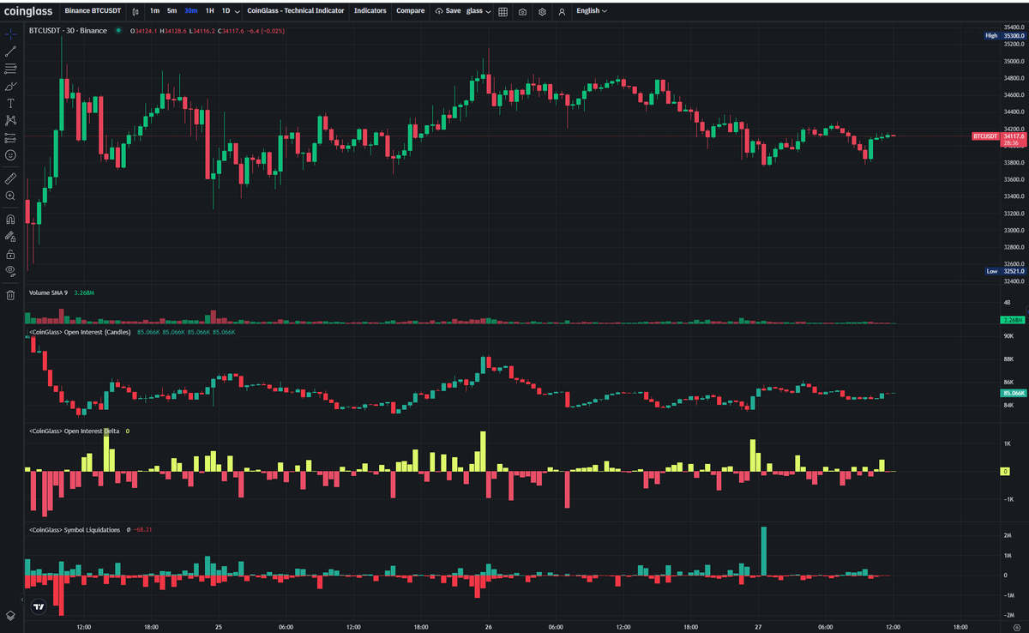
Task: Select Open Interest Delta indicator legend
Action: pos(73,431)
